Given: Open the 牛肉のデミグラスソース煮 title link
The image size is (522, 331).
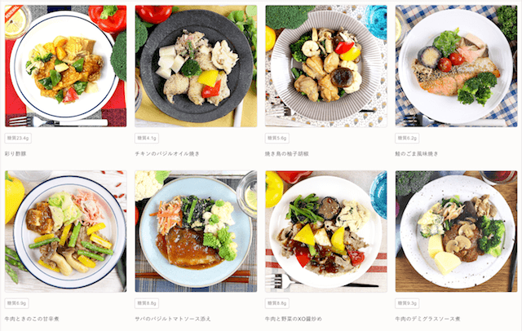Looking at the screenshot, I should tap(427, 319).
